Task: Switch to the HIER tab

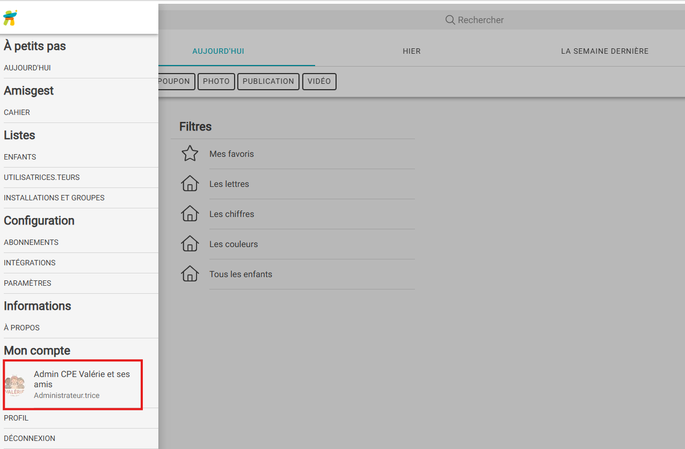Action: pyautogui.click(x=412, y=52)
